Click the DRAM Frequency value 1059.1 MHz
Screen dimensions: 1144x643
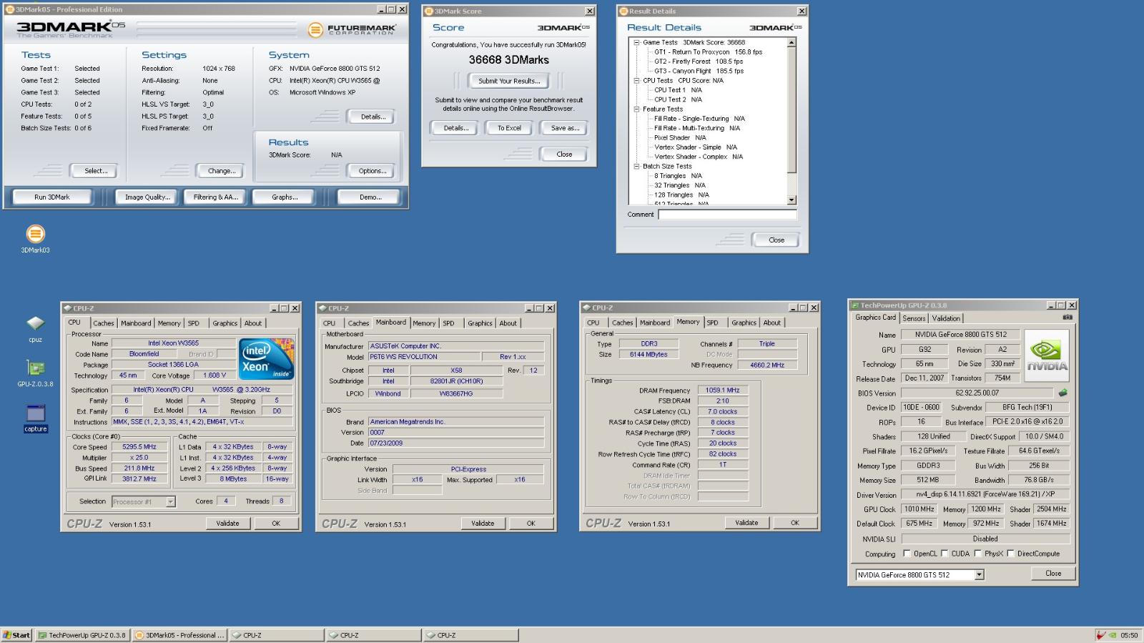722,391
